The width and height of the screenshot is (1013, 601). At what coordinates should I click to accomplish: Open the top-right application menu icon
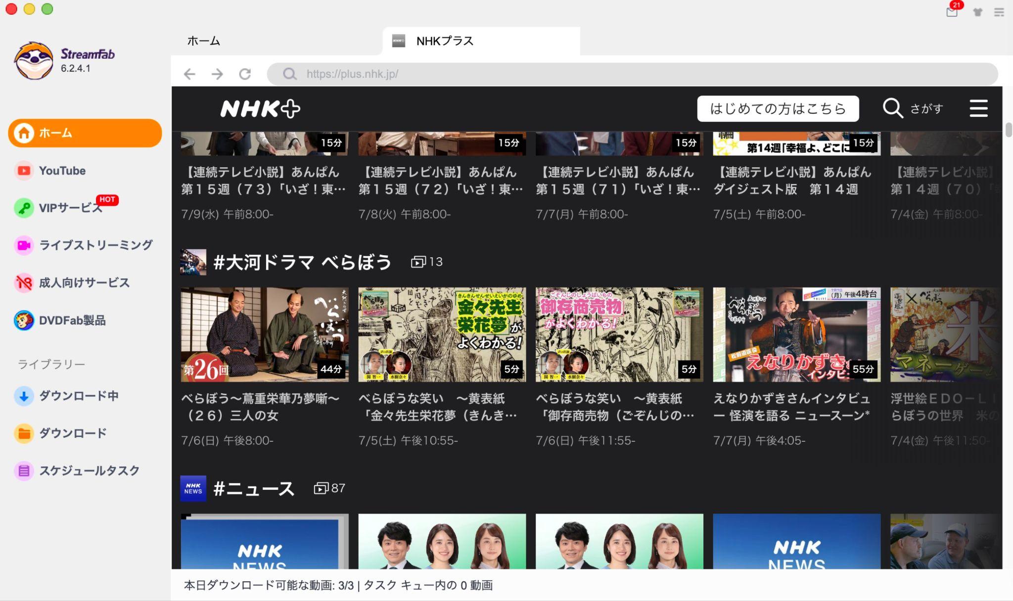tap(999, 12)
